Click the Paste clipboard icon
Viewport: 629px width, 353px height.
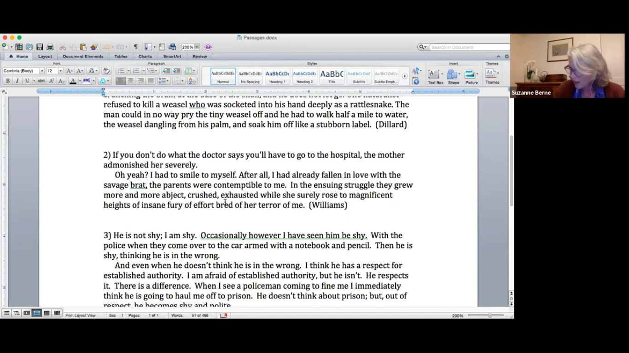coord(83,47)
